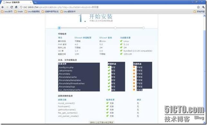Viewport: 207px width, 125px height.
Task: Click the first install progress step marker
Action: (x=59, y=28)
